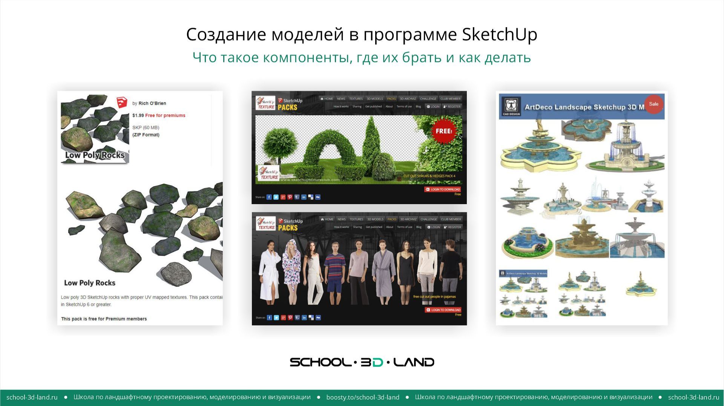
Task: Click Pinterest share icon in pajamas pack screenshot
Action: click(290, 317)
